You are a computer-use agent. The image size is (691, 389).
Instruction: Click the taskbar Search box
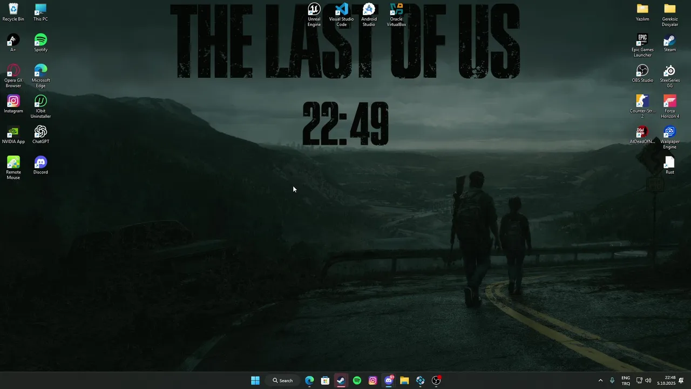pyautogui.click(x=282, y=380)
